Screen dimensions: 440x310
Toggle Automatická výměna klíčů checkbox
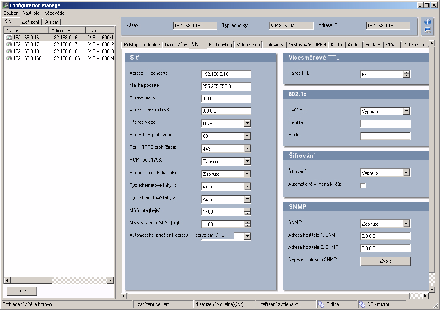pyautogui.click(x=363, y=186)
